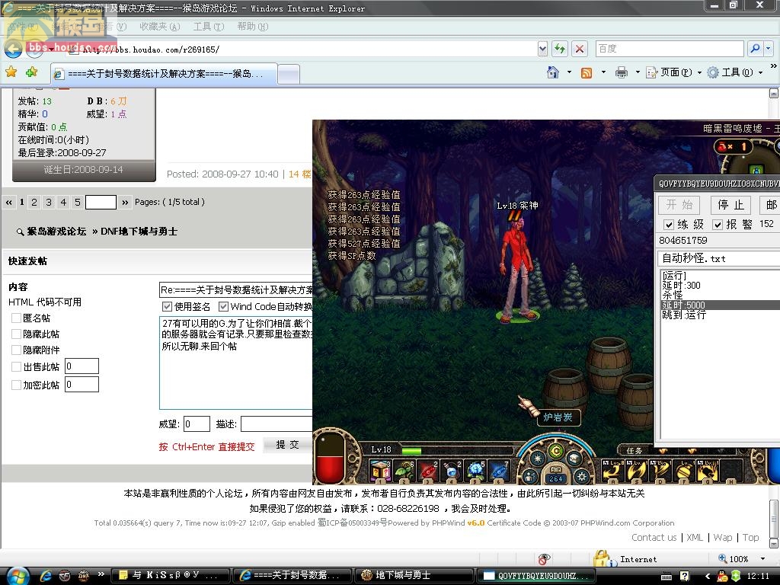Activate the skill in hotkey slot S
This screenshot has width=780, height=585.
637,471
